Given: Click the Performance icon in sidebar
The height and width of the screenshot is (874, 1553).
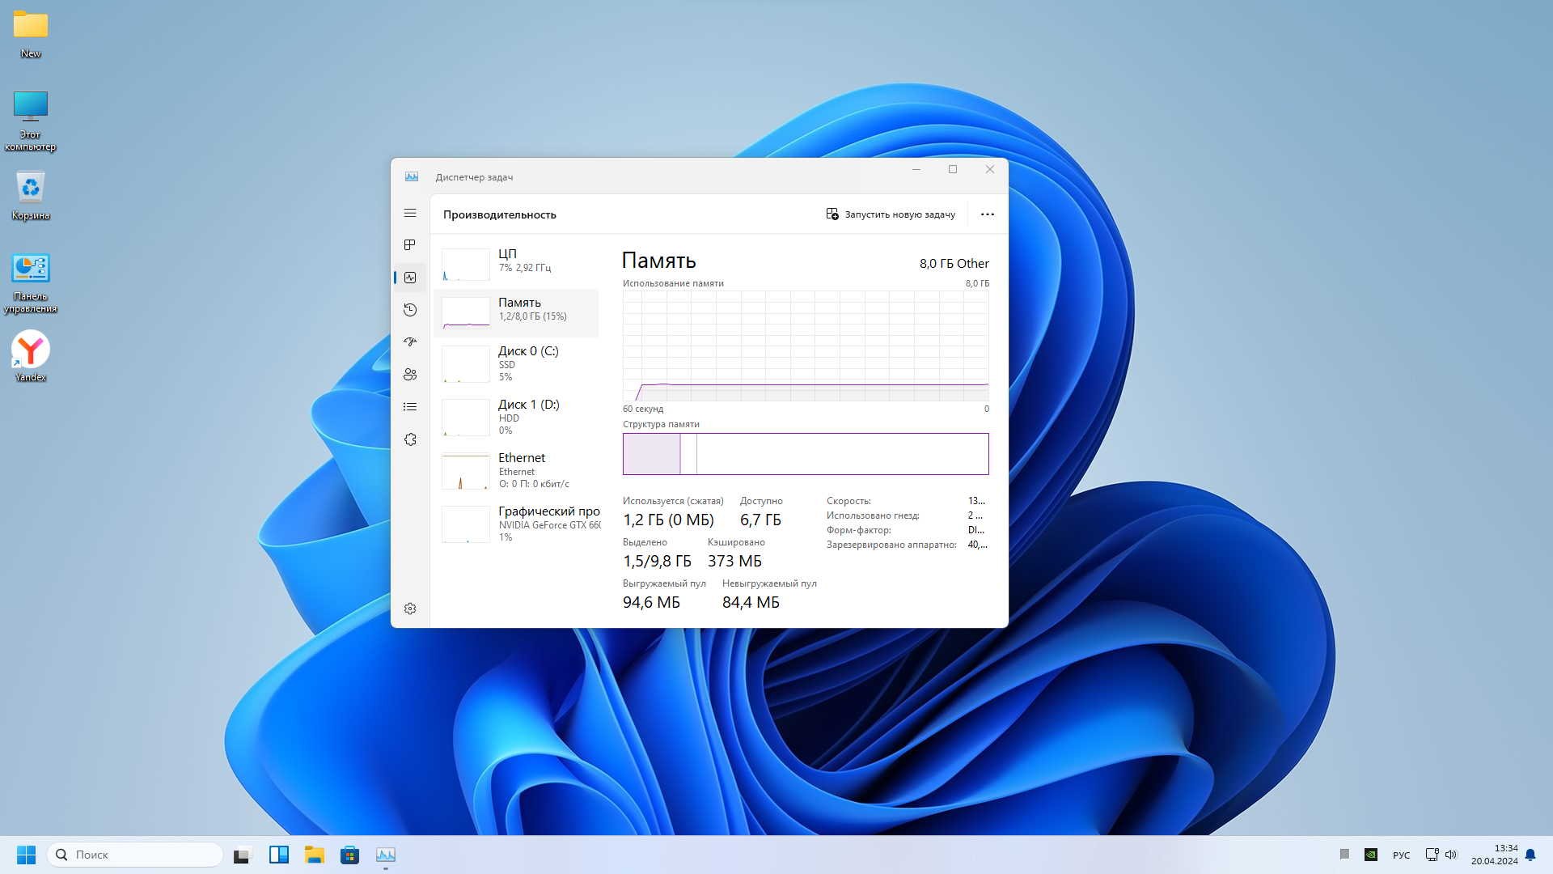Looking at the screenshot, I should pos(410,278).
